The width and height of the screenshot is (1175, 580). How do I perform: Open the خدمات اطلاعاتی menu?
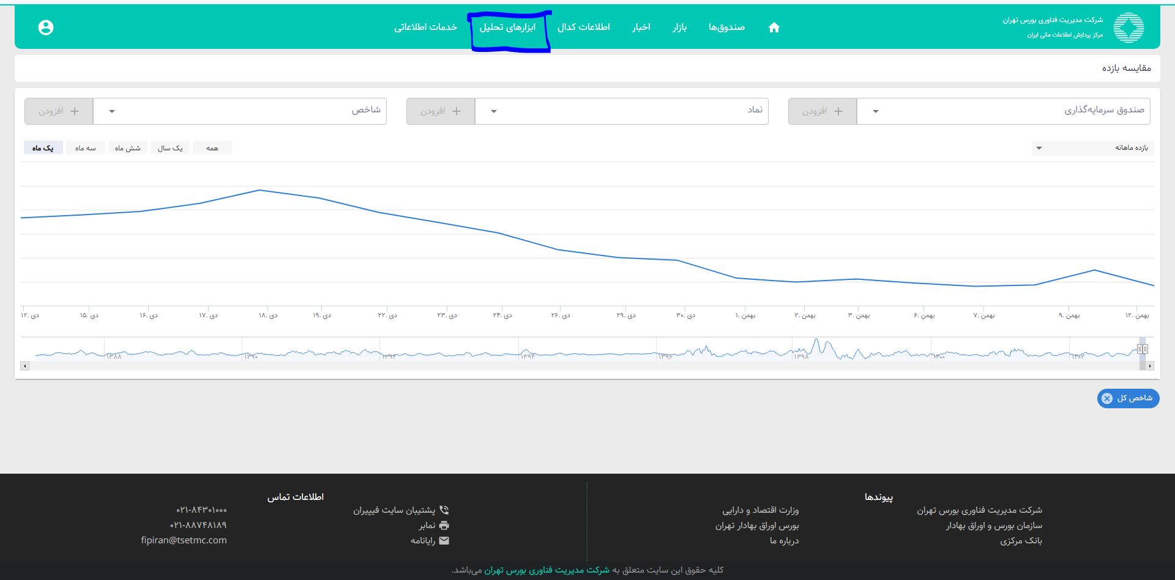click(x=425, y=27)
